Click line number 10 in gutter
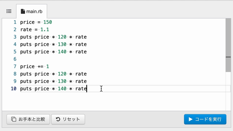The image size is (233, 131). 13,88
